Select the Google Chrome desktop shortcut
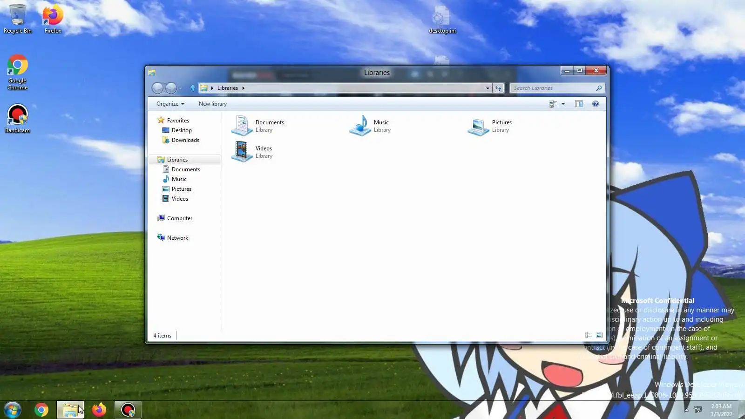The width and height of the screenshot is (745, 419). click(18, 73)
